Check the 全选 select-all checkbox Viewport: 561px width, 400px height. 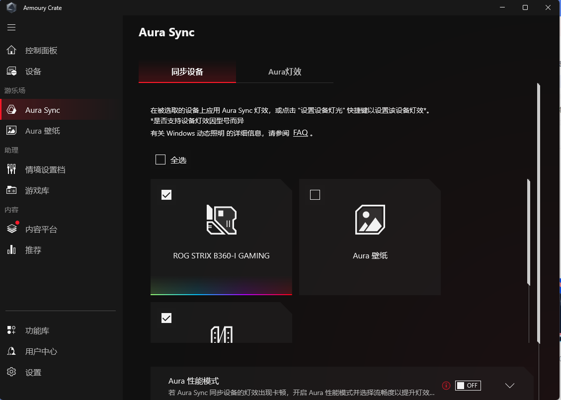(160, 160)
